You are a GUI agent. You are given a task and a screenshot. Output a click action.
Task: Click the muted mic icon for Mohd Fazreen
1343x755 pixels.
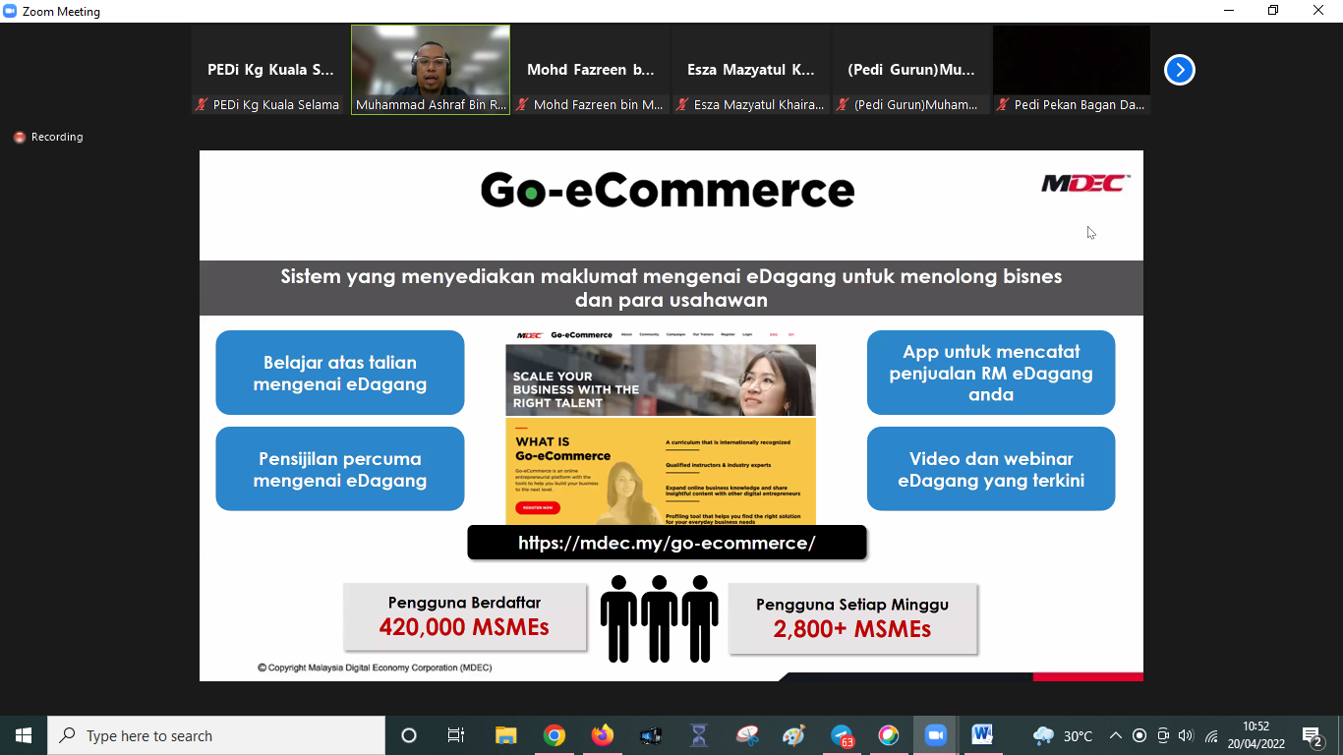tap(523, 104)
